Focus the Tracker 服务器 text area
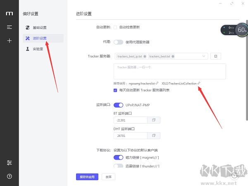Viewport: 248px width, 186px height. tap(170, 71)
